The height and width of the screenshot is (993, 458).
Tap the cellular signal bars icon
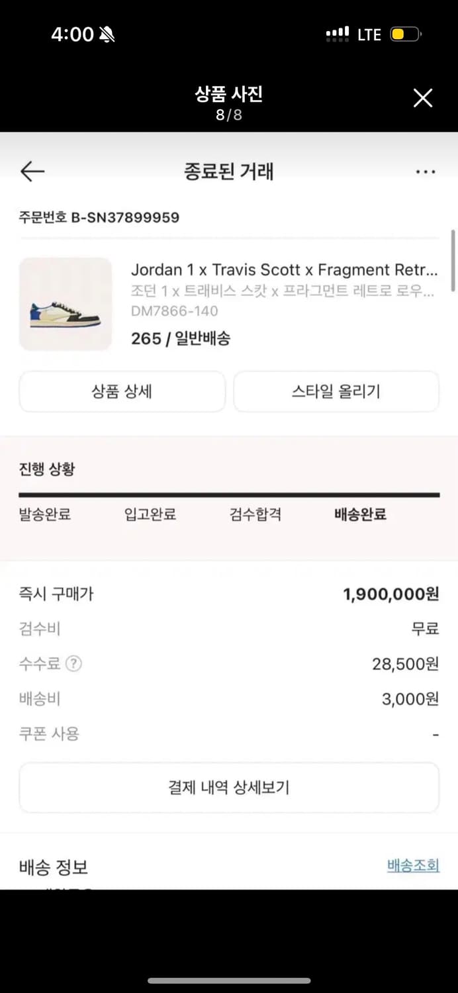click(x=338, y=33)
